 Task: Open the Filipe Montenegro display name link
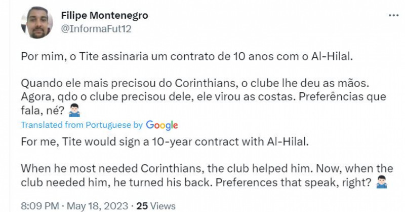(104, 16)
